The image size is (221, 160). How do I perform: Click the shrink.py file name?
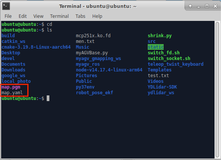pos(159,36)
